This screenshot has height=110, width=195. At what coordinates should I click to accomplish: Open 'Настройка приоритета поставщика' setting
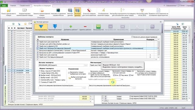(122, 12)
